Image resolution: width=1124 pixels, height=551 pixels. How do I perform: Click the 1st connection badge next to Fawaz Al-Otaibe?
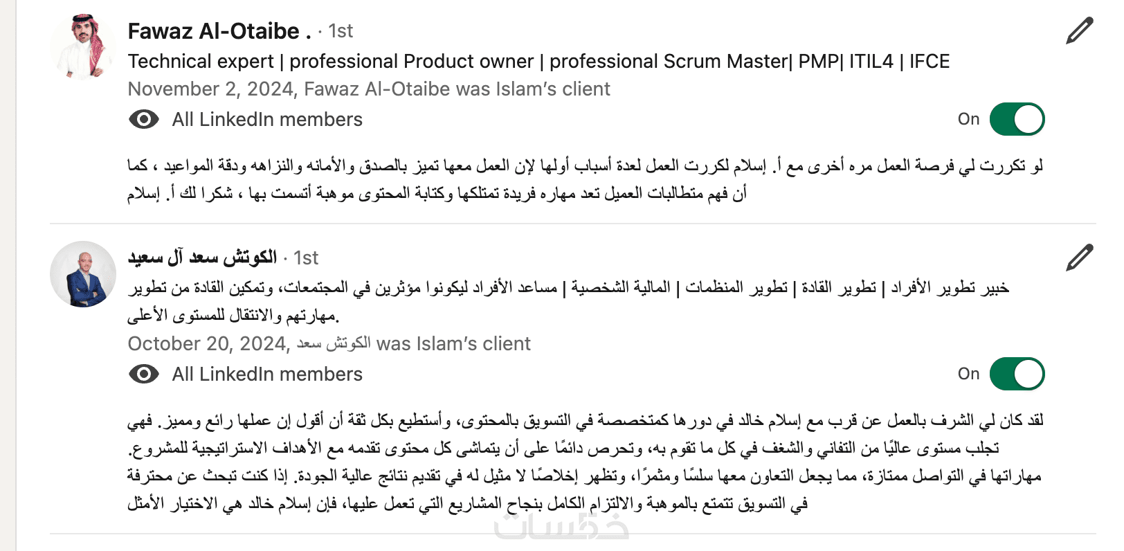click(x=341, y=31)
